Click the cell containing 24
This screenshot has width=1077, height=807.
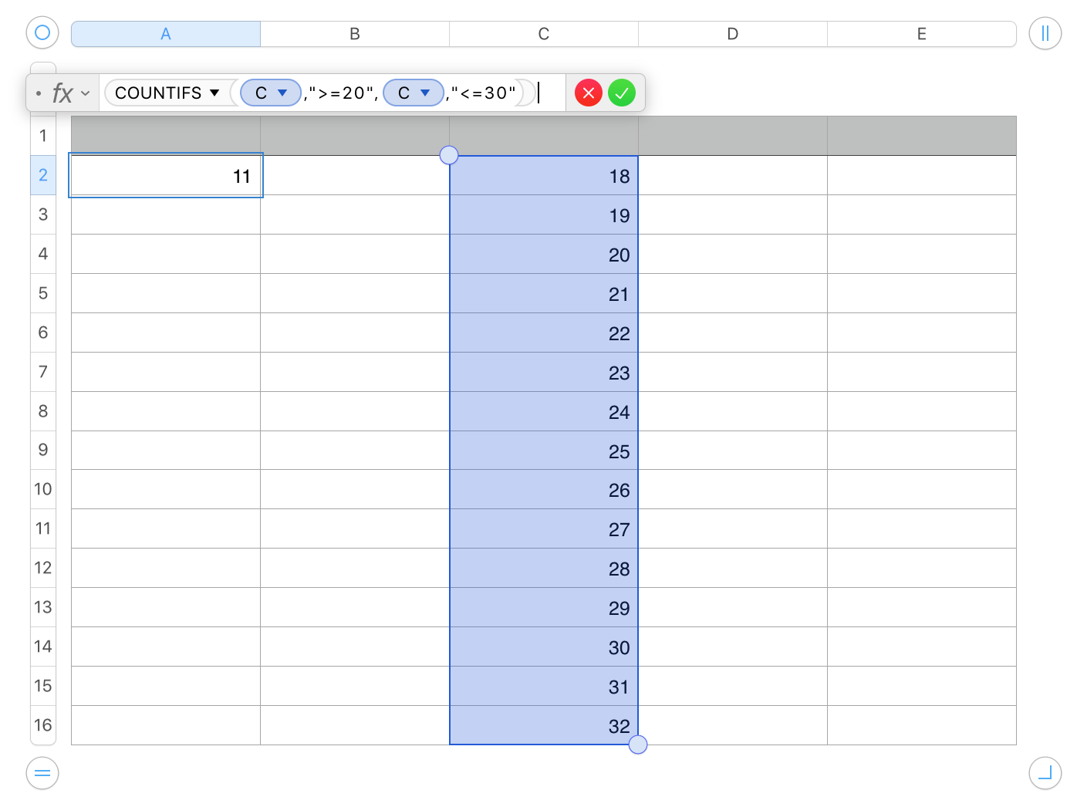(544, 411)
